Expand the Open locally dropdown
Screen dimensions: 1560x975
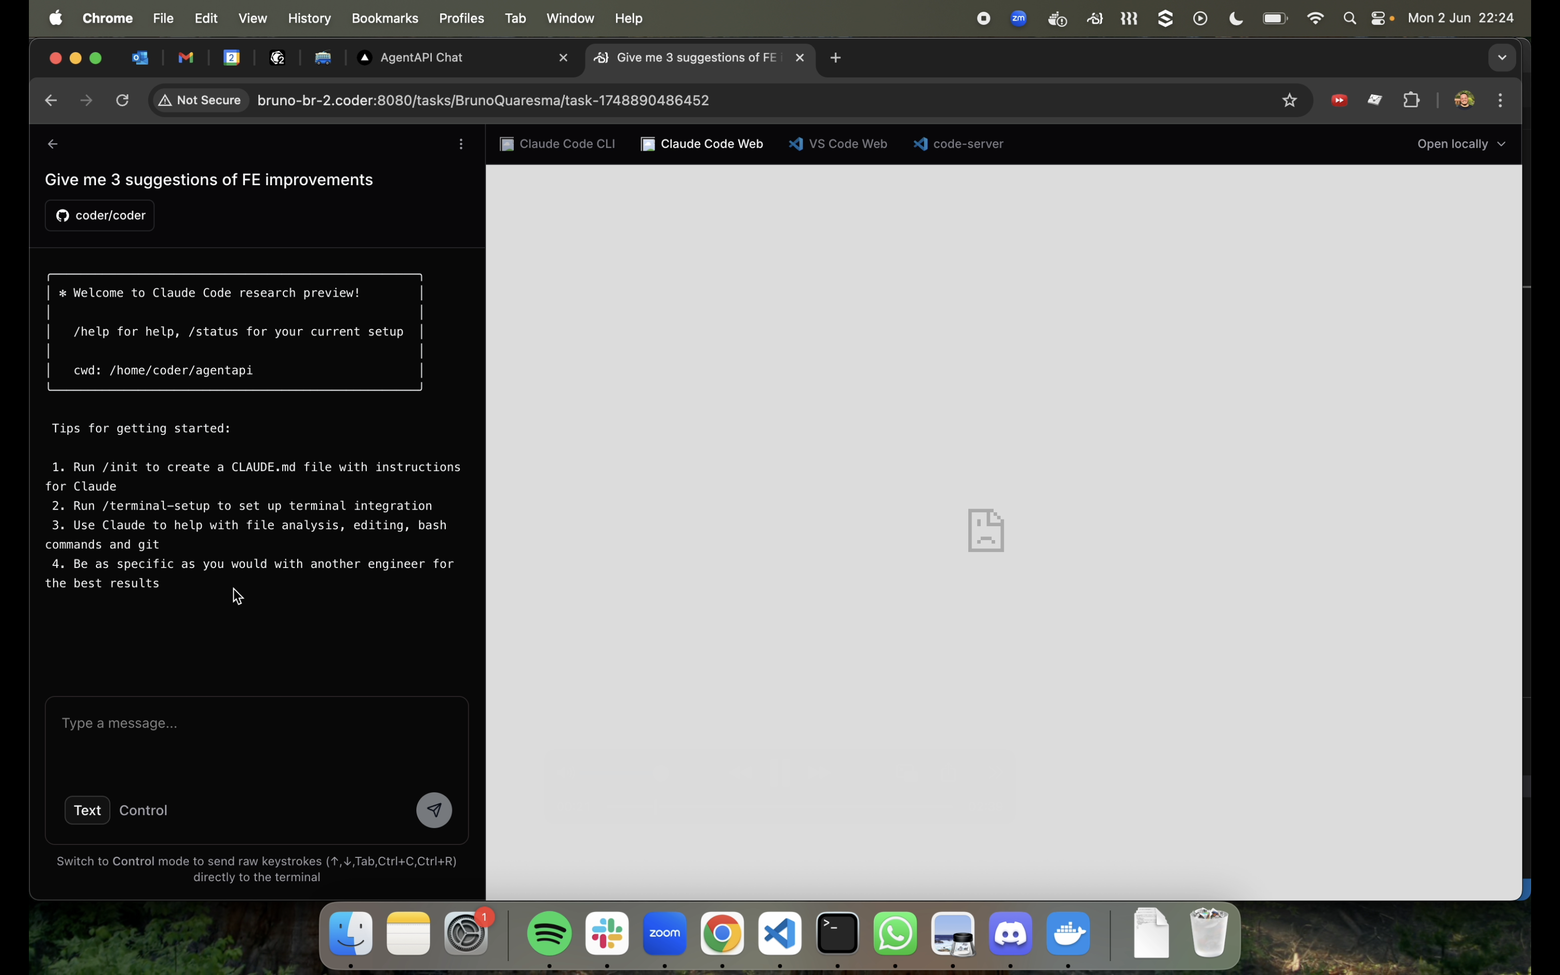pos(1461,144)
